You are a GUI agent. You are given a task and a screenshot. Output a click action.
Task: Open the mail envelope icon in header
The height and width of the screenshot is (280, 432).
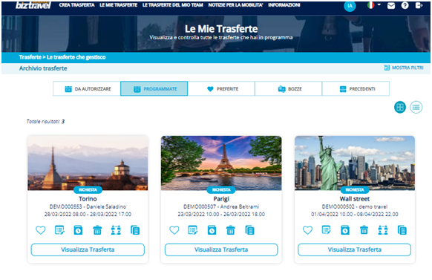pos(391,5)
